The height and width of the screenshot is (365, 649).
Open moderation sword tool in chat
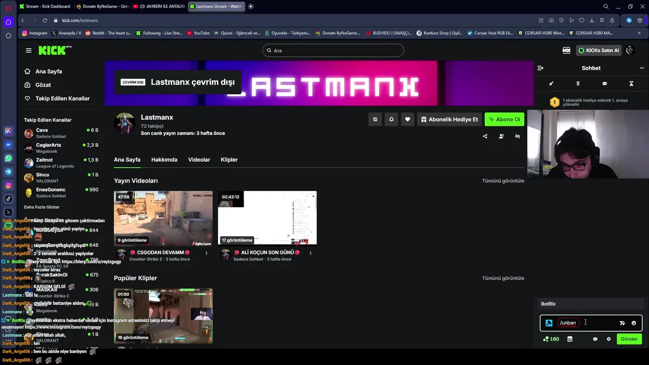coord(551,84)
